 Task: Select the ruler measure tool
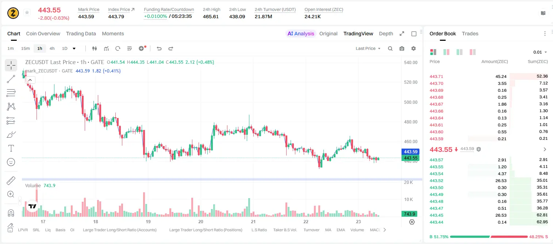point(11,181)
